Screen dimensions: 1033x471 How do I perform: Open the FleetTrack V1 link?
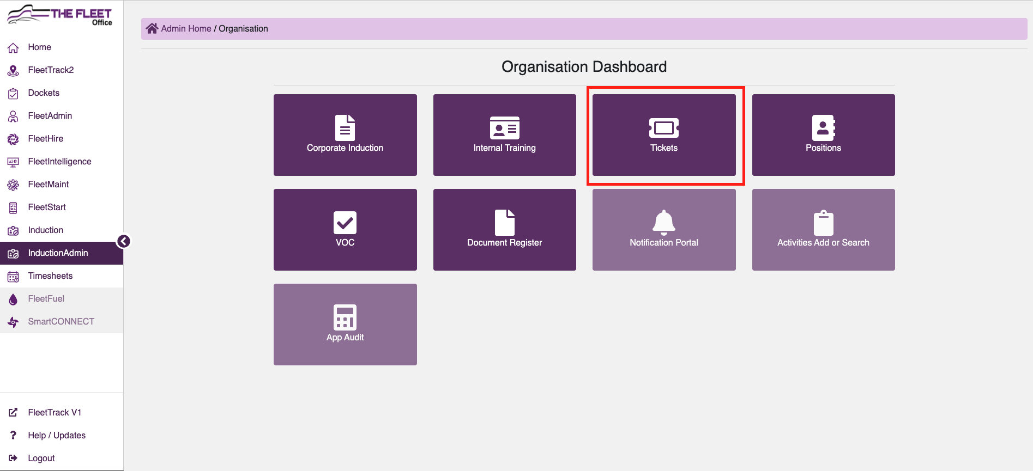tap(62, 413)
